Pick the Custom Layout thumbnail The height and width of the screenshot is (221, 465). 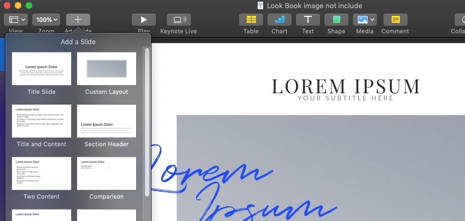point(107,69)
